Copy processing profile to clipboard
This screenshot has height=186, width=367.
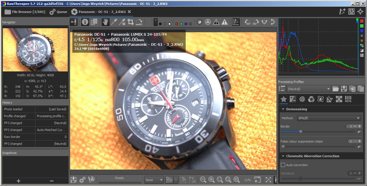[x=352, y=89]
